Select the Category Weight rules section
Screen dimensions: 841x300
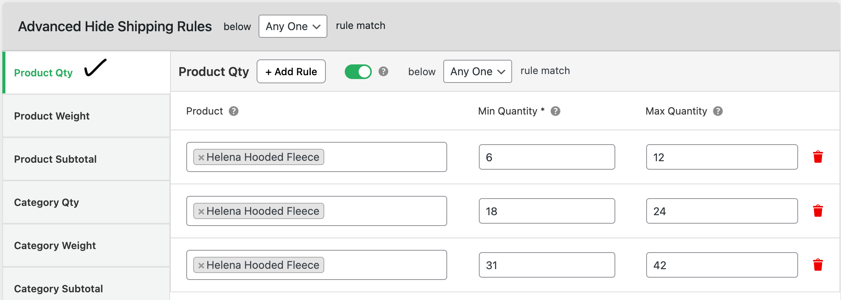[55, 245]
